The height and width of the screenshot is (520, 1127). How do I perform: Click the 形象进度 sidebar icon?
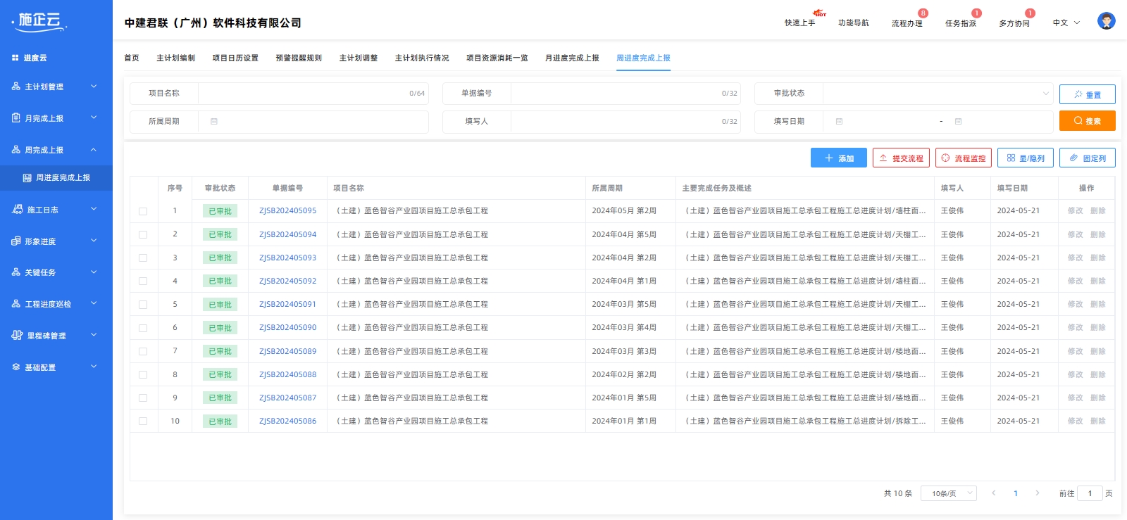[x=15, y=241]
